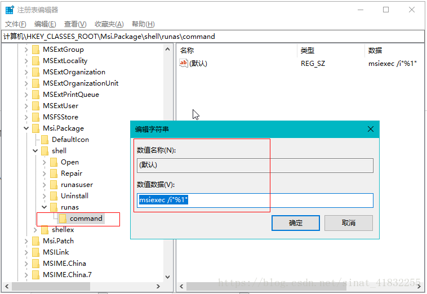Click the registry path address bar

pos(213,37)
